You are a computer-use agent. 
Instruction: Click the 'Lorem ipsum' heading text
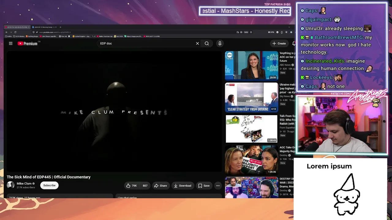click(329, 166)
